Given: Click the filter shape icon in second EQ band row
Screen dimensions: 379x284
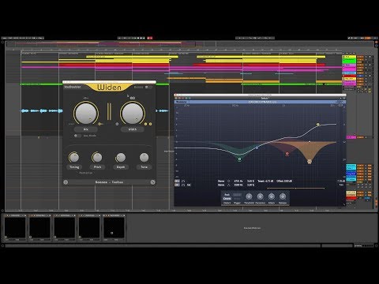Looking at the screenshot, I should pos(228,185).
